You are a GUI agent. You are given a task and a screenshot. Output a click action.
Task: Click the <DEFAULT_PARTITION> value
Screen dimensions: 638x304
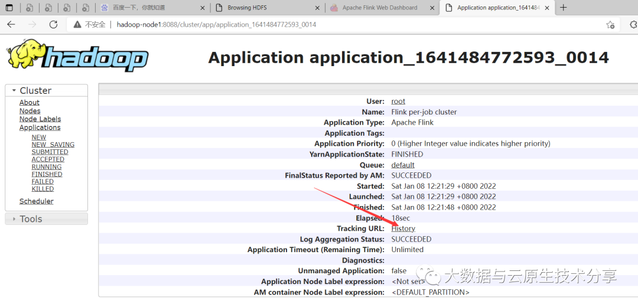431,292
